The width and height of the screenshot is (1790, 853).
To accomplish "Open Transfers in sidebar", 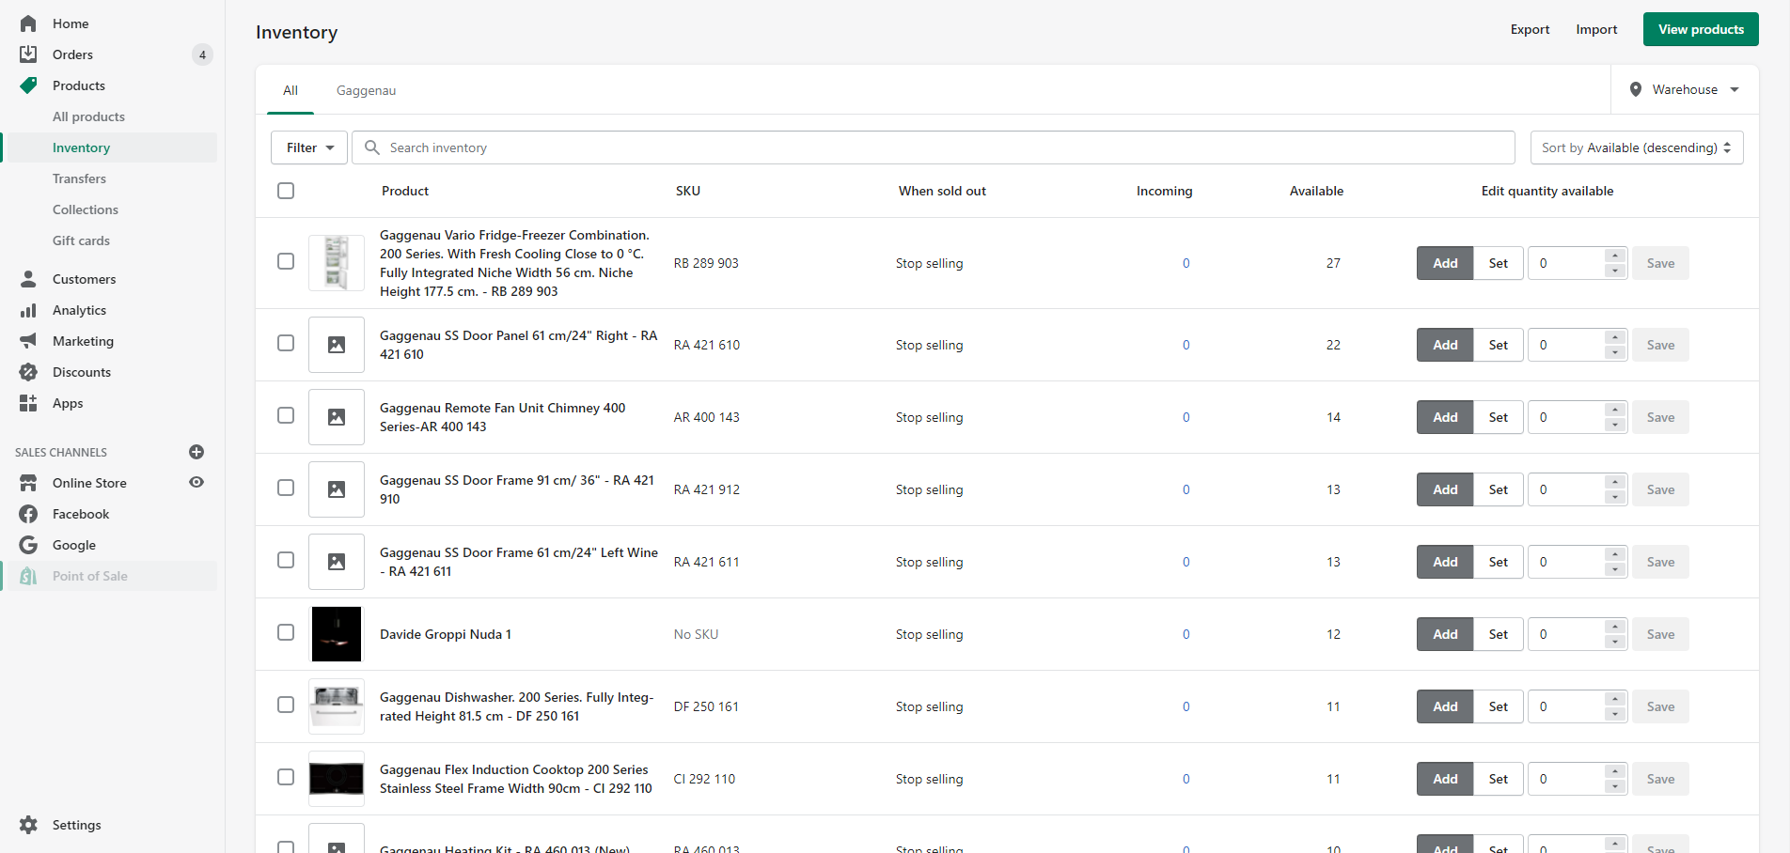I will click(x=79, y=178).
